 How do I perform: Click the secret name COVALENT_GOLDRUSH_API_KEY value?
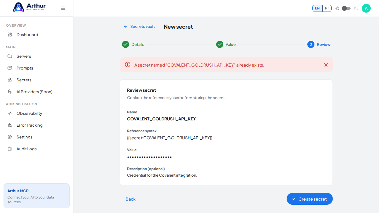tap(161, 119)
